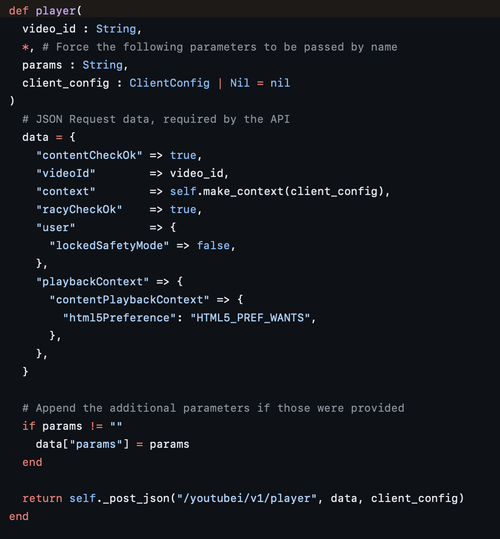Click the "contentCheckOk" string key
500x539 pixels.
tap(89, 155)
